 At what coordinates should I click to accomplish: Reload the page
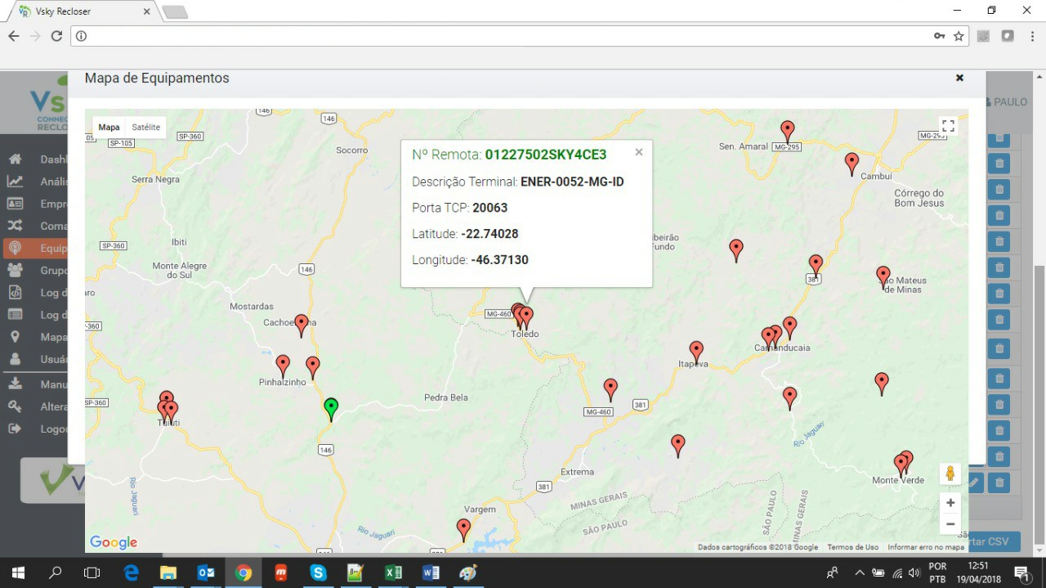(56, 36)
